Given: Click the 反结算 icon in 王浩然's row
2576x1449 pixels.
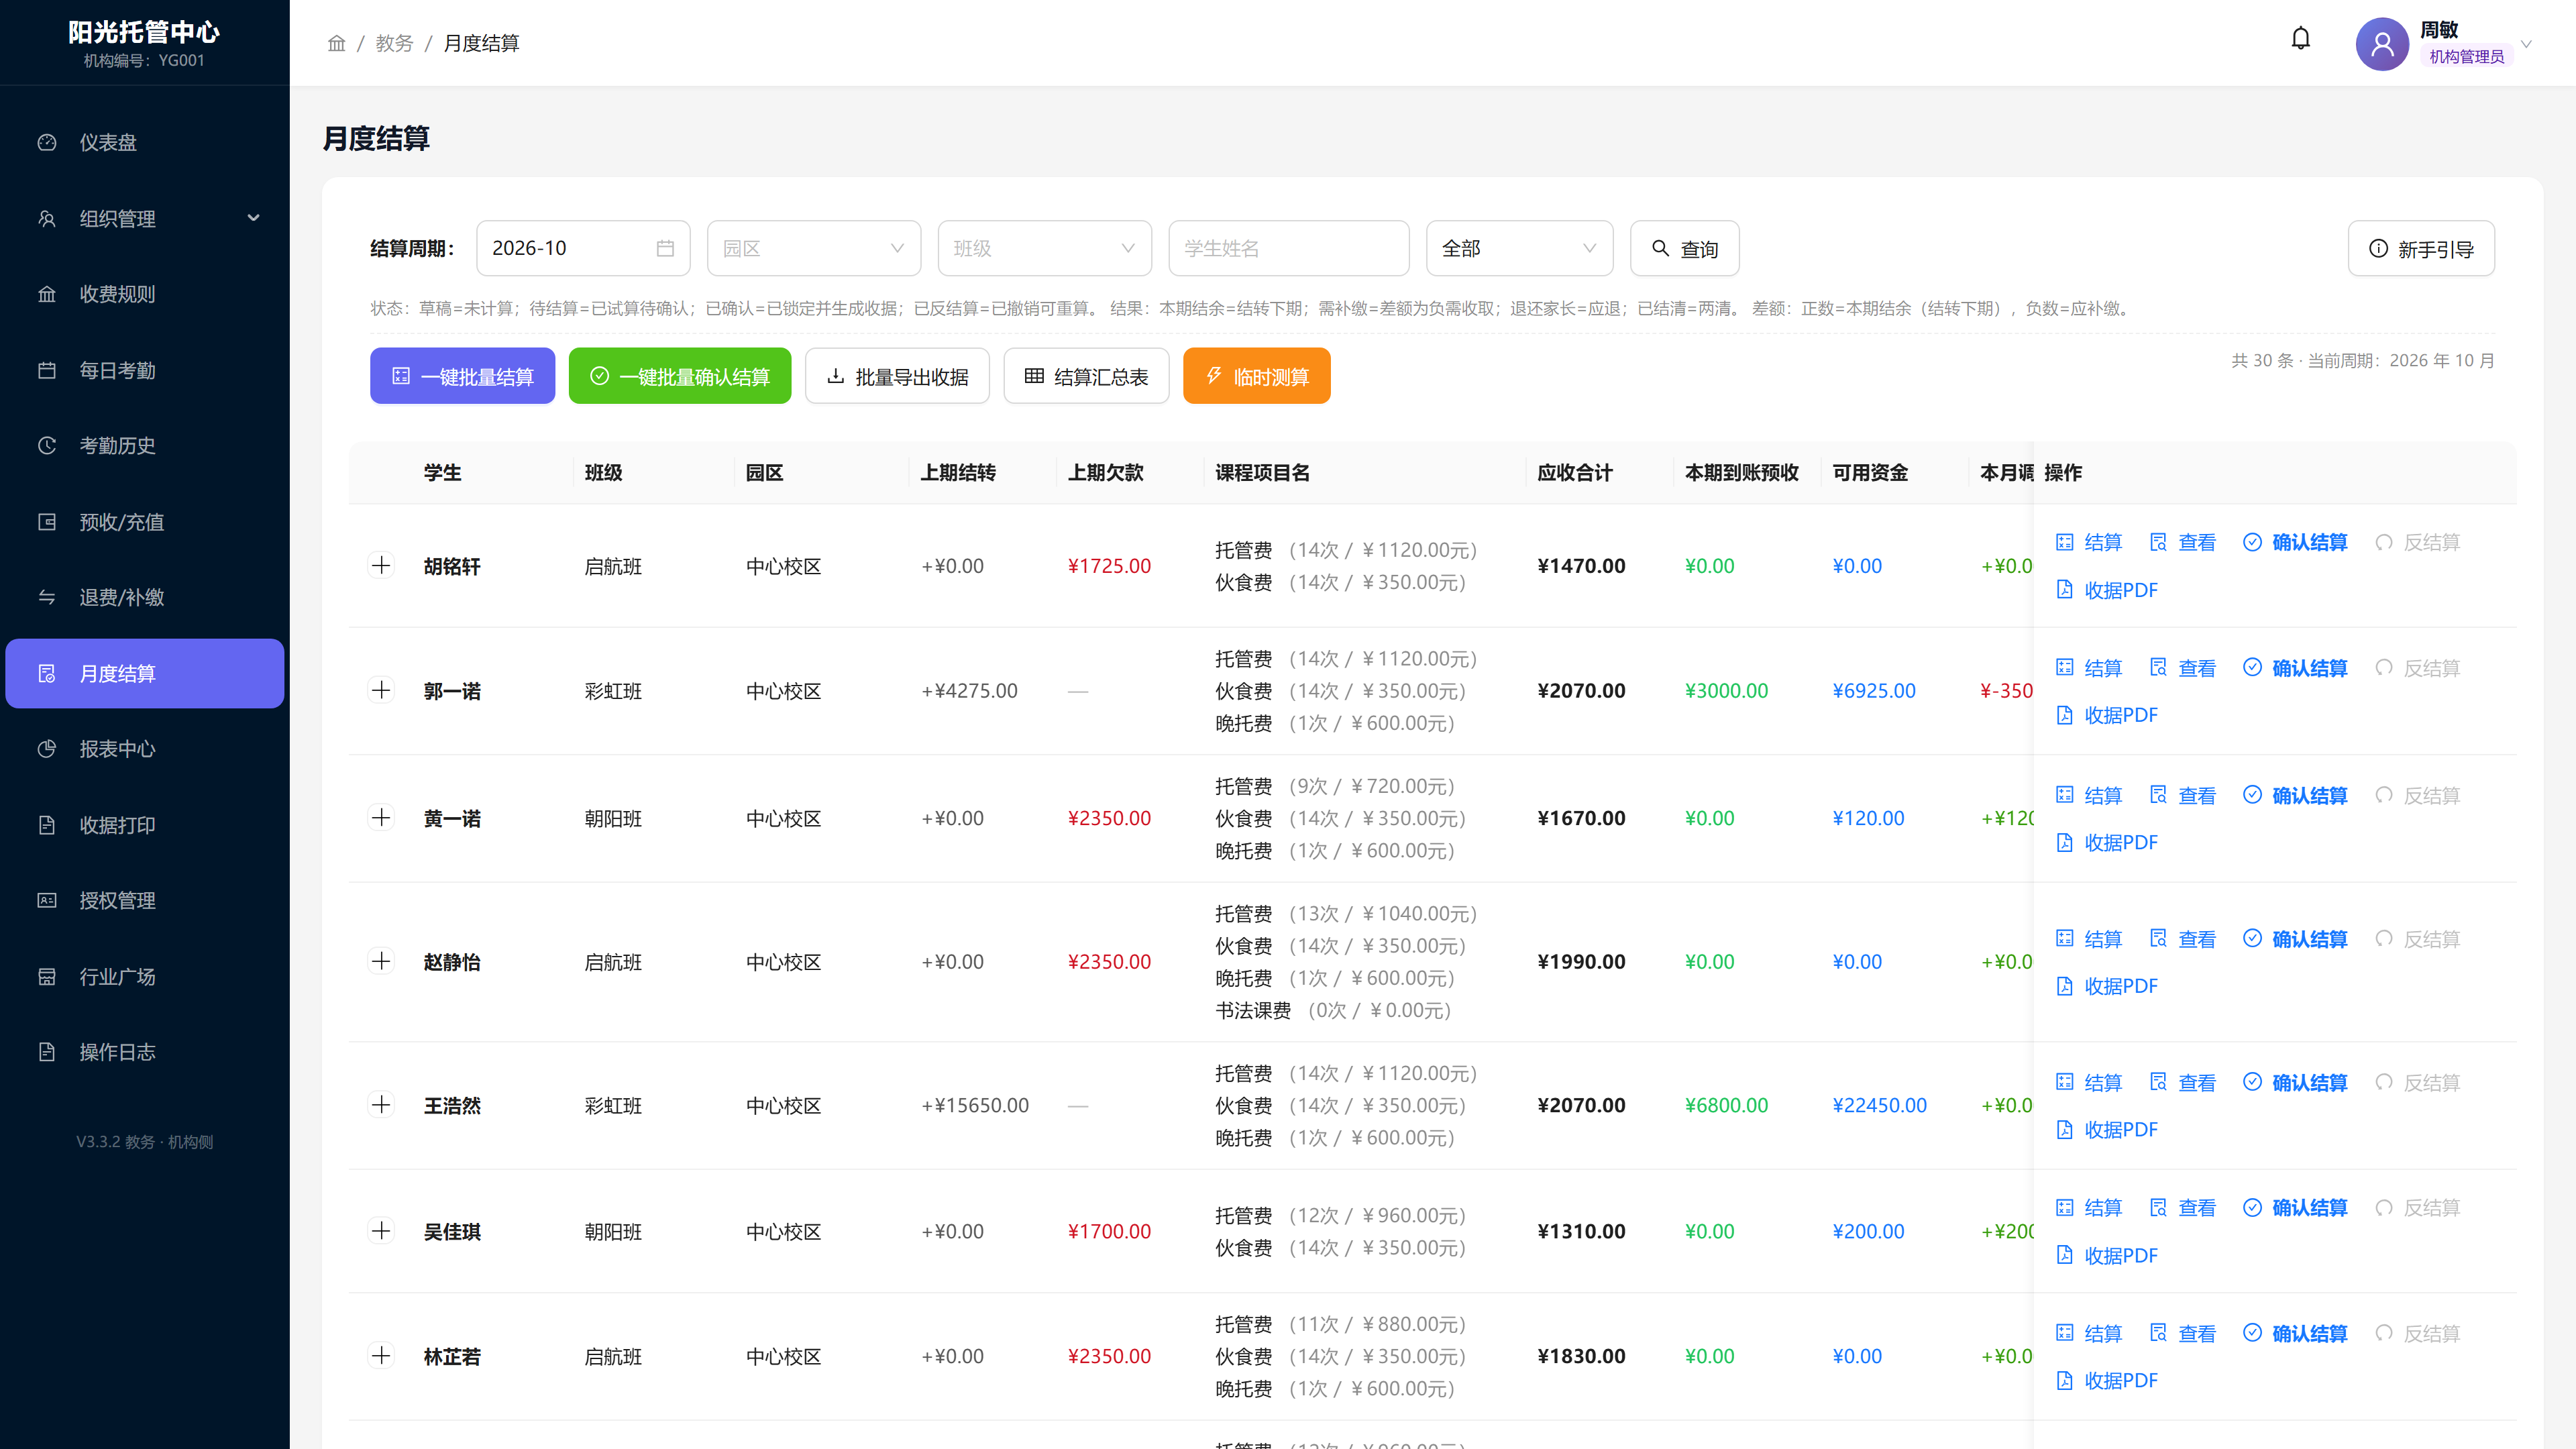Looking at the screenshot, I should coord(2384,1082).
